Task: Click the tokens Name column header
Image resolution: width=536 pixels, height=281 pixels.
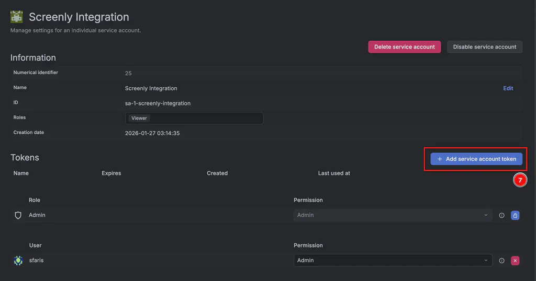Action: point(21,173)
